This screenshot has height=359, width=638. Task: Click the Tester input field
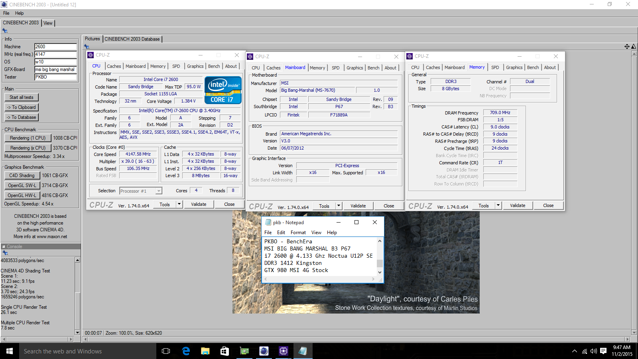55,77
